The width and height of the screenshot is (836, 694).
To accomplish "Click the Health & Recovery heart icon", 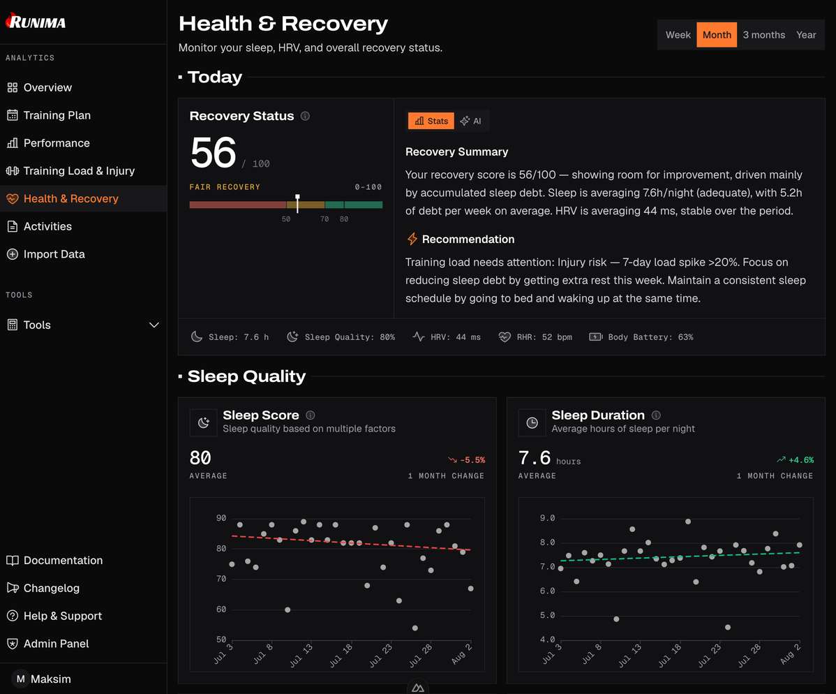I will (x=13, y=198).
